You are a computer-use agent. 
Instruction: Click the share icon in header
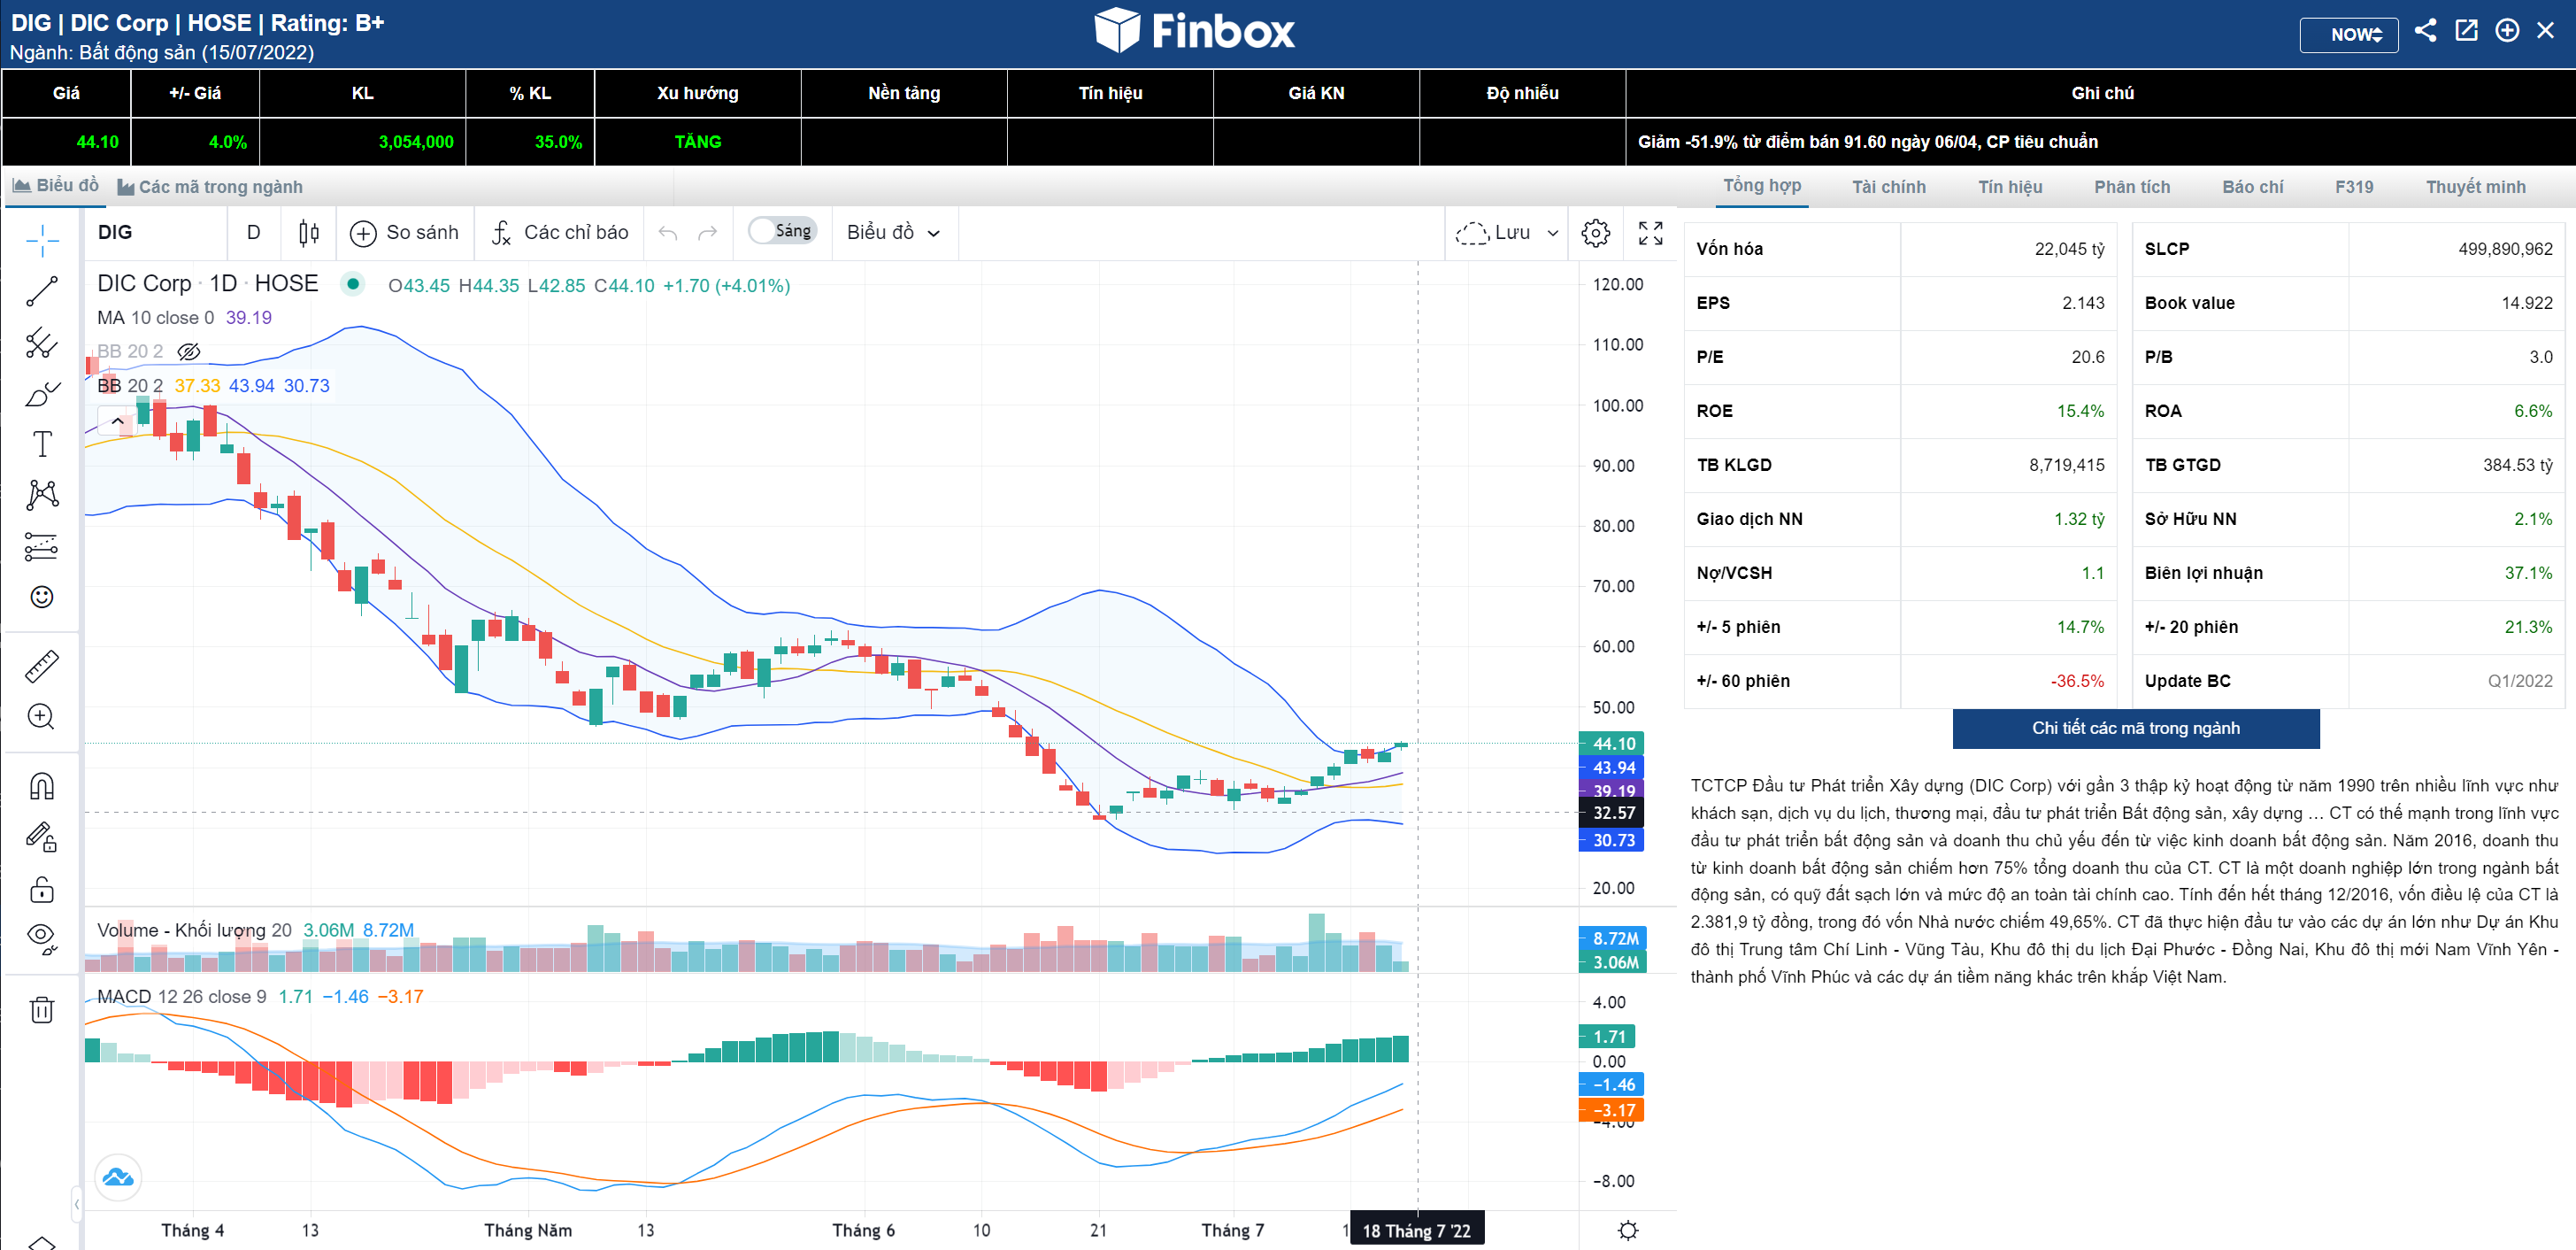[2424, 31]
